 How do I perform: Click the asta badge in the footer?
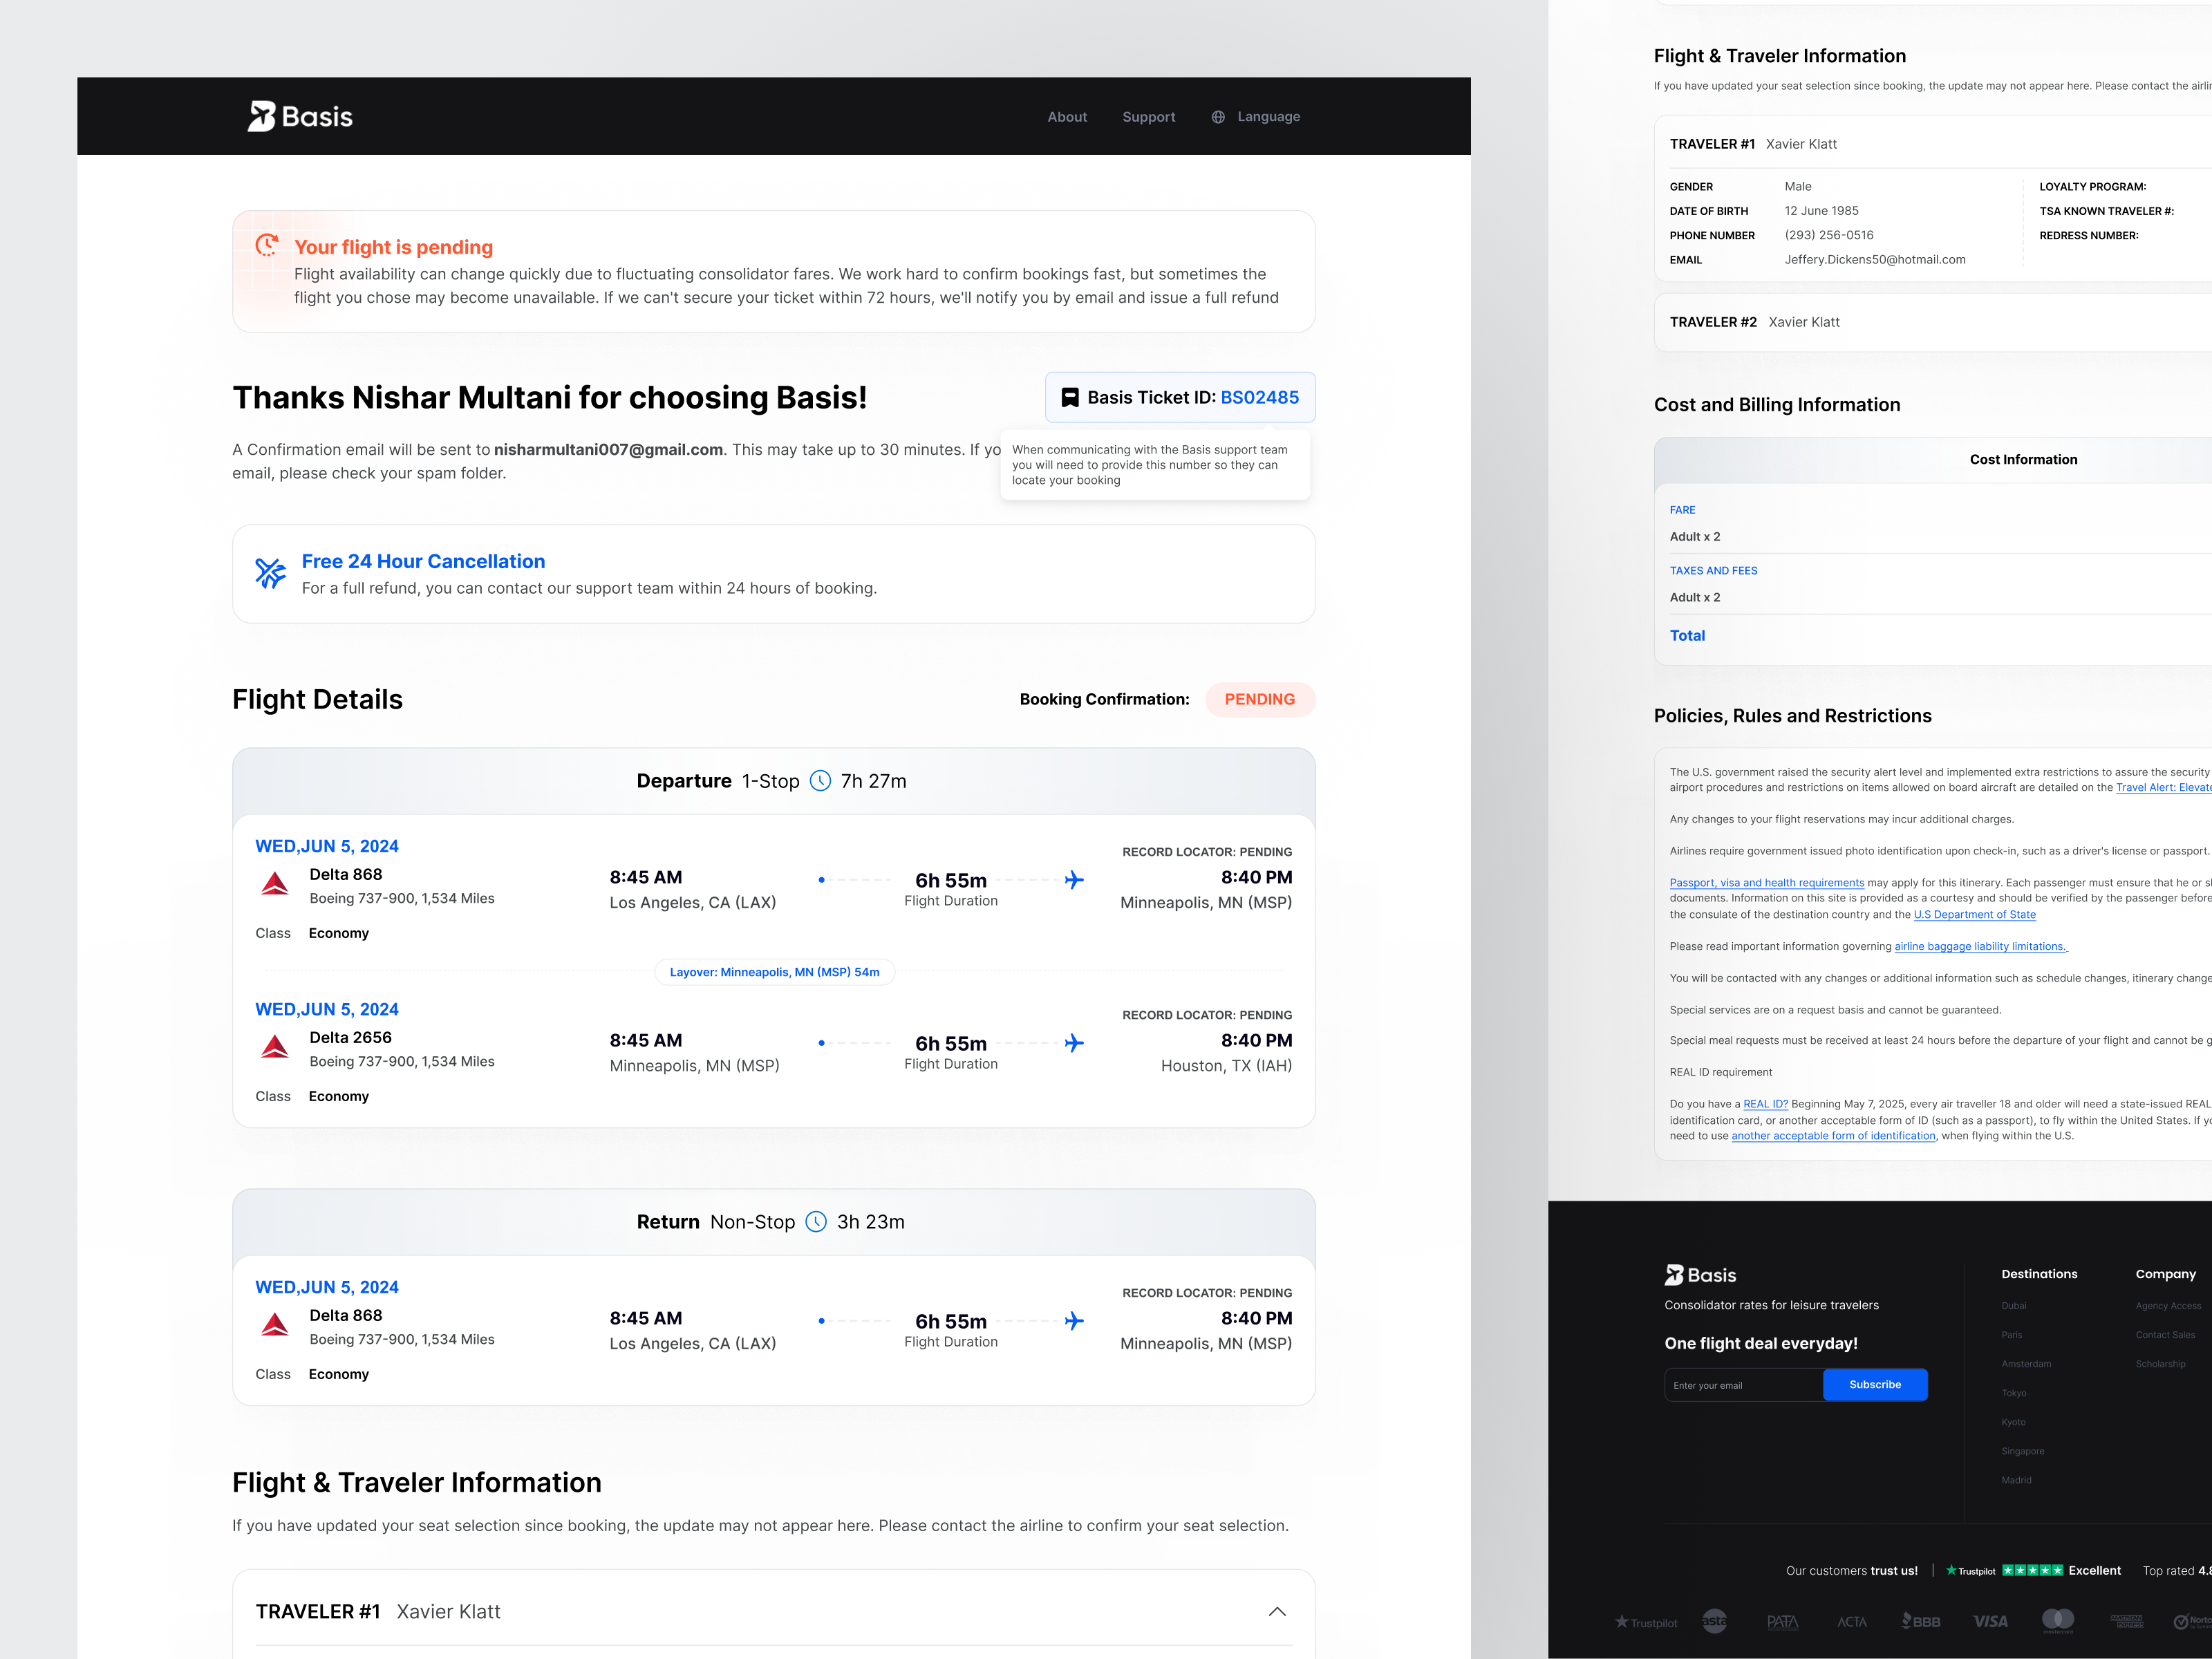tap(1714, 1621)
